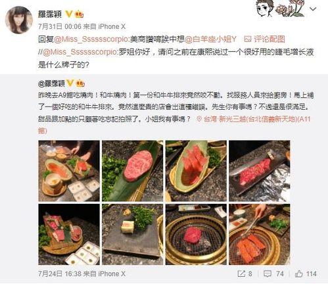View the meat on black slate photo
The width and height of the screenshot is (328, 284).
coord(260,171)
